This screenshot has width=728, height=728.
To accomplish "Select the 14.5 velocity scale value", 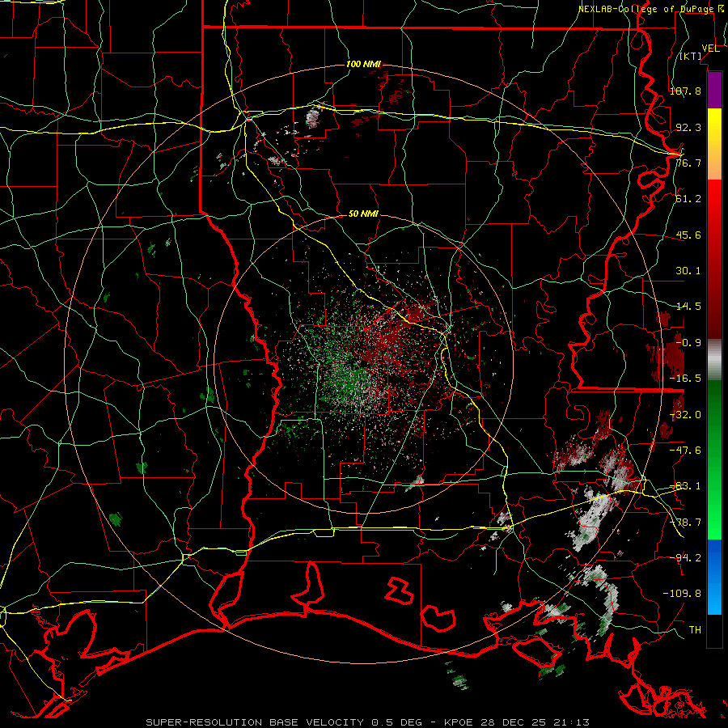I will point(688,307).
